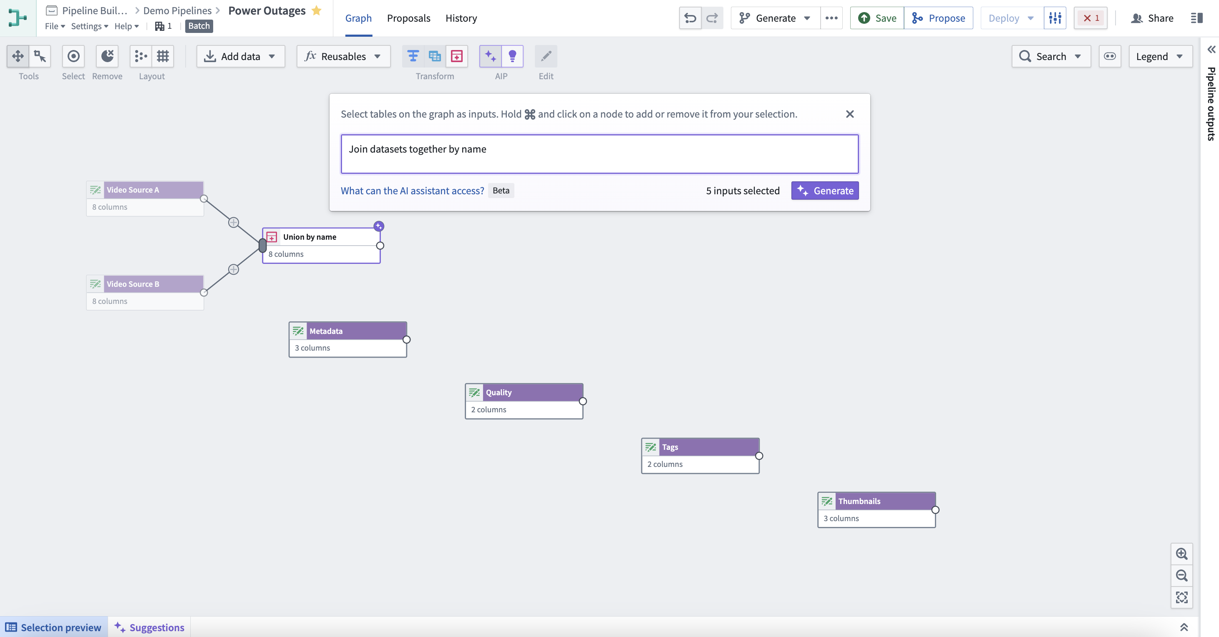1219x637 pixels.
Task: Open the three-dot more options menu
Action: tap(831, 18)
